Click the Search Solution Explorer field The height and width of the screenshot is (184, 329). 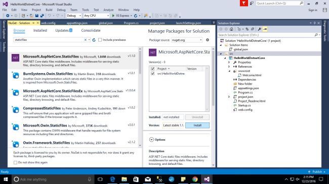(x=266, y=35)
